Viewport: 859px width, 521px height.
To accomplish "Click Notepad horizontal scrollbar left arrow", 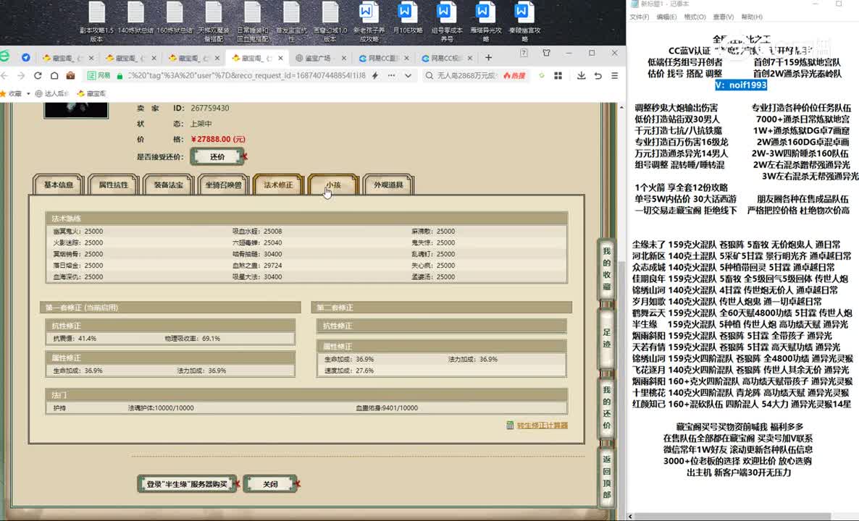I will (x=631, y=516).
